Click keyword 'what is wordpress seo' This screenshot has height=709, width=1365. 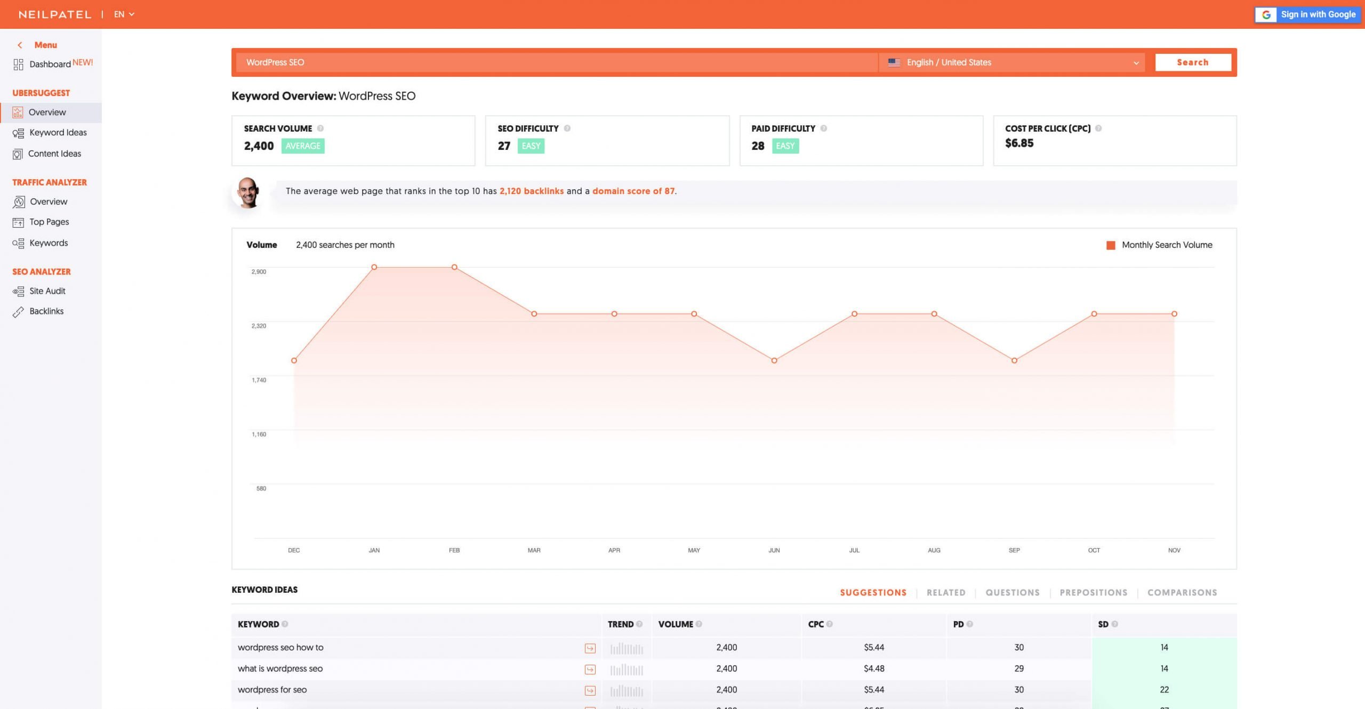[280, 668]
